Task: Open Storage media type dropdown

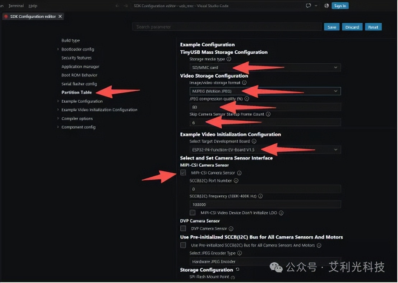Action: pyautogui.click(x=265, y=68)
